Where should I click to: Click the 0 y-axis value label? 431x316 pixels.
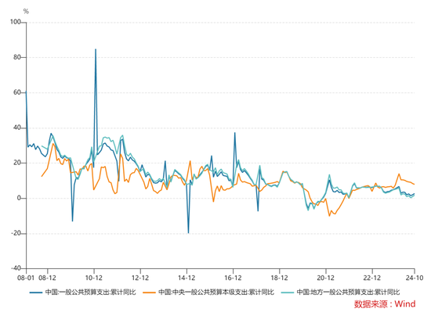pos(19,198)
